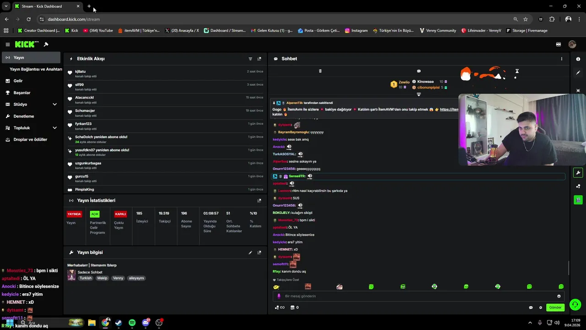
Task: Click the pencil icon in right rail
Action: (x=578, y=72)
